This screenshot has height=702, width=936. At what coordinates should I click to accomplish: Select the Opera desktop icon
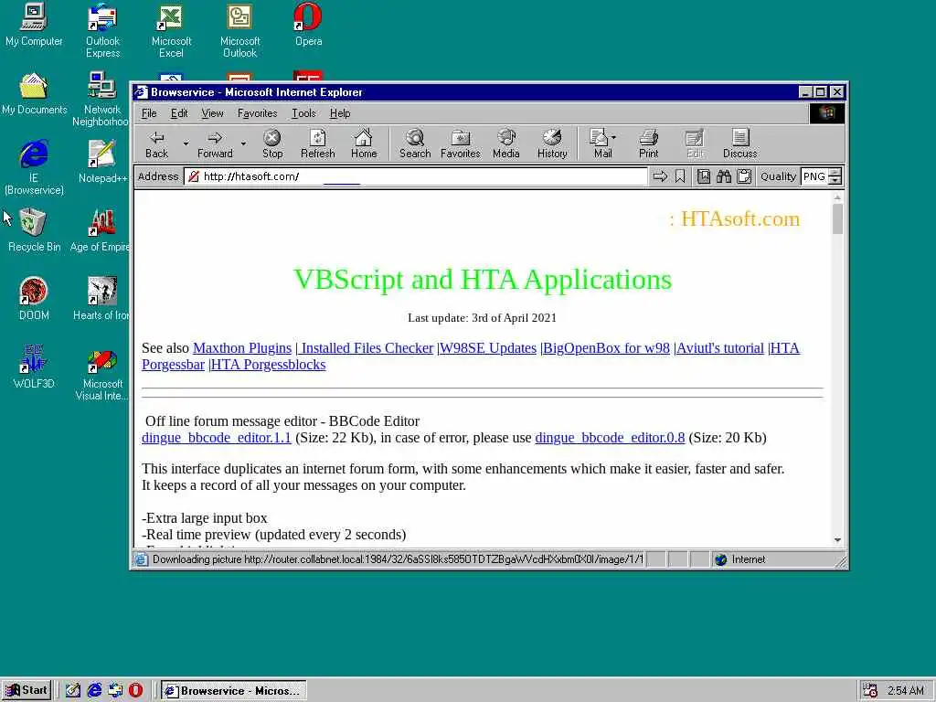pos(309,25)
